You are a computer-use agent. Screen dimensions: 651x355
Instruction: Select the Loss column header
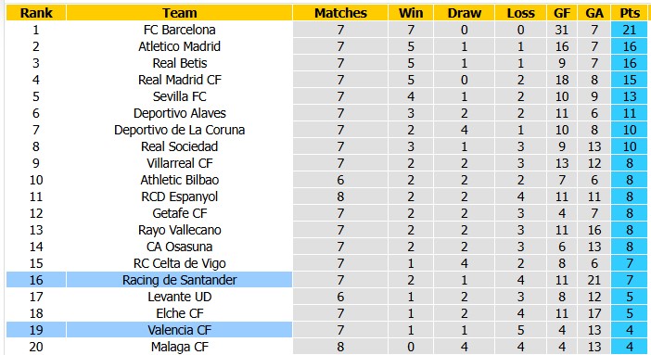point(520,13)
